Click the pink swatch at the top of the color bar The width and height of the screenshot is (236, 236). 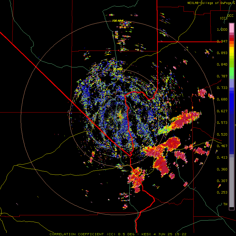coord(232,28)
